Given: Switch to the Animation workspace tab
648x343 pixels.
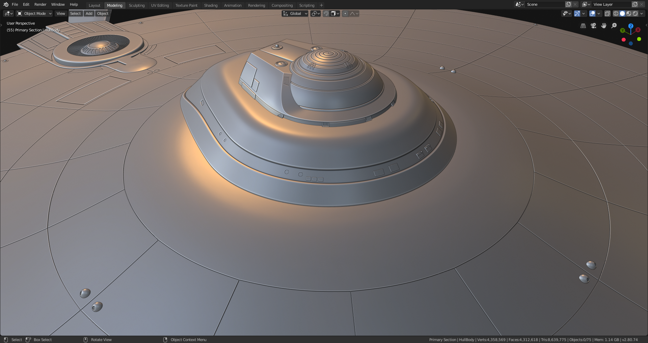Looking at the screenshot, I should (x=233, y=5).
